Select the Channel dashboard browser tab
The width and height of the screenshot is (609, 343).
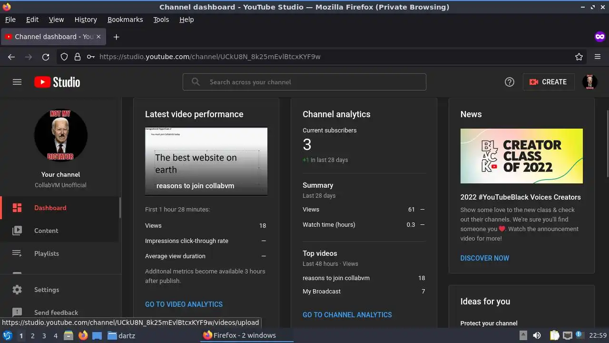pyautogui.click(x=53, y=37)
